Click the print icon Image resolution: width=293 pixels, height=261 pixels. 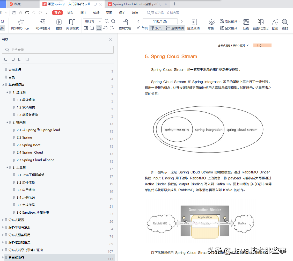27,13
